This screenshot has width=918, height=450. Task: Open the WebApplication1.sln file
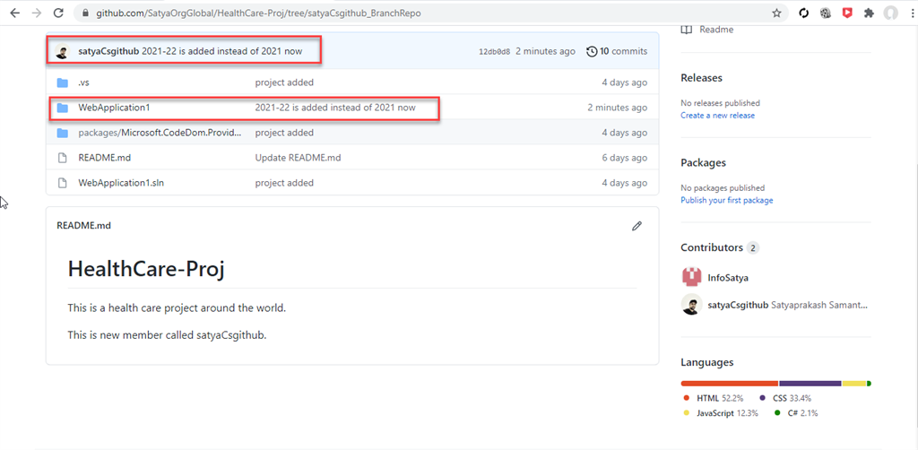[x=121, y=183]
